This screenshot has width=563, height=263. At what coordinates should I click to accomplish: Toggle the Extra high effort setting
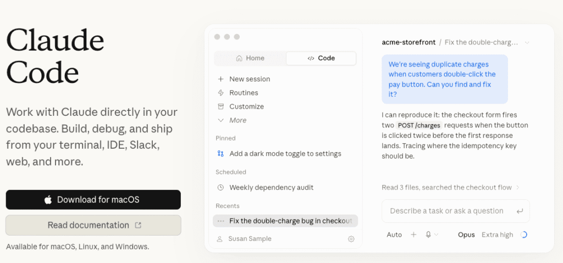click(497, 234)
